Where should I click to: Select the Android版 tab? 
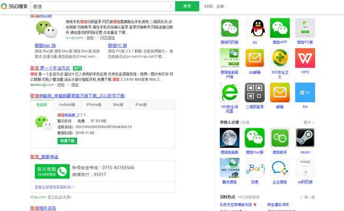67,105
